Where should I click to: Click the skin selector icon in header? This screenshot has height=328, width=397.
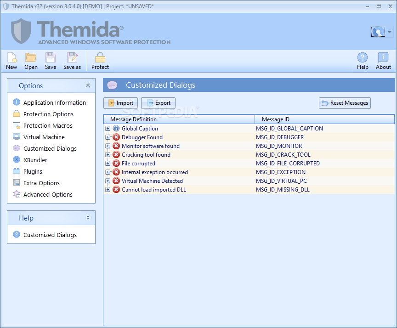pyautogui.click(x=378, y=32)
